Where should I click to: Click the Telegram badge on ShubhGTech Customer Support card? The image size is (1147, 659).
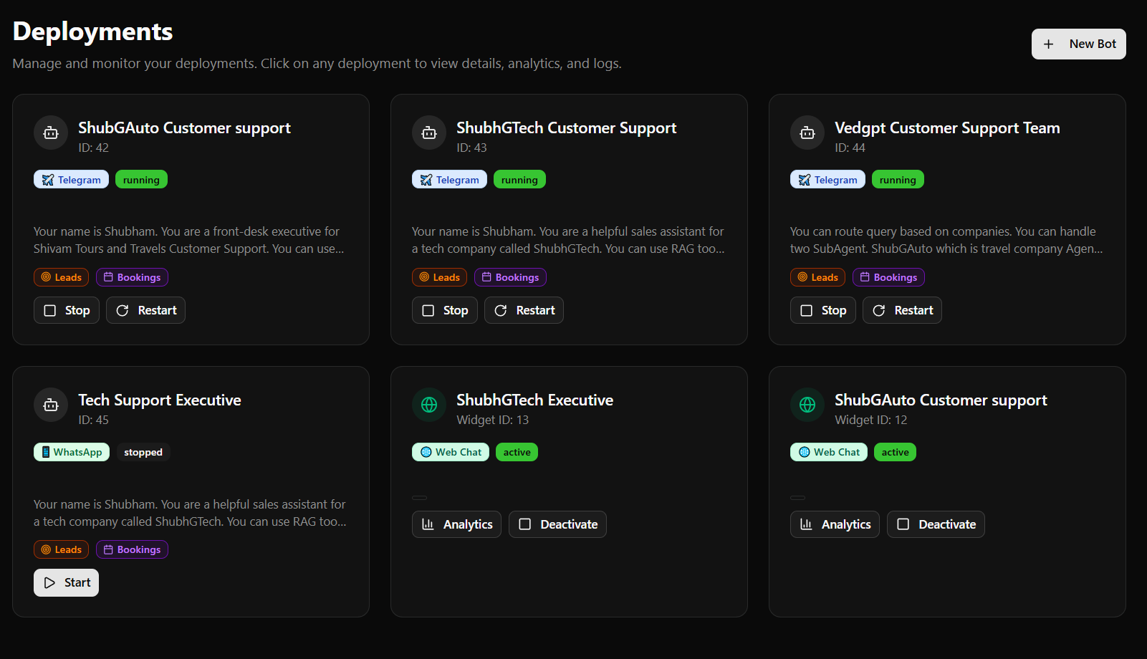coord(449,179)
